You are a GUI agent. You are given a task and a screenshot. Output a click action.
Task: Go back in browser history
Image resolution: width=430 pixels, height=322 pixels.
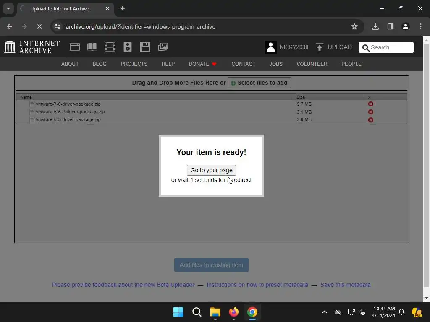[9, 26]
